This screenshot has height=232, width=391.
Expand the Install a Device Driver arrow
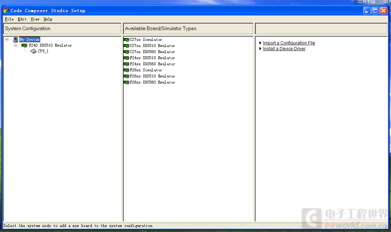260,48
